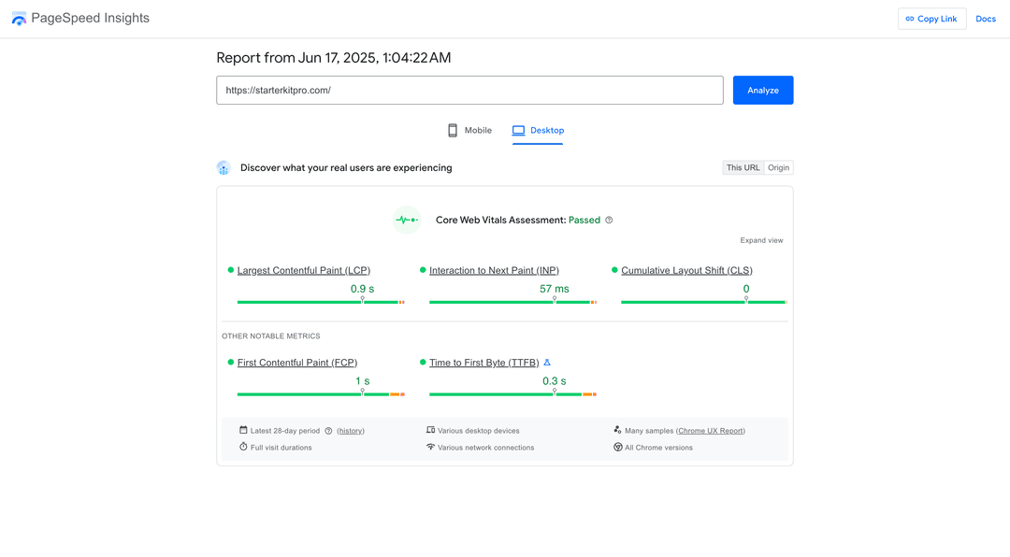Select the This URL toggle
Viewport: 1010px width, 557px height.
click(743, 168)
